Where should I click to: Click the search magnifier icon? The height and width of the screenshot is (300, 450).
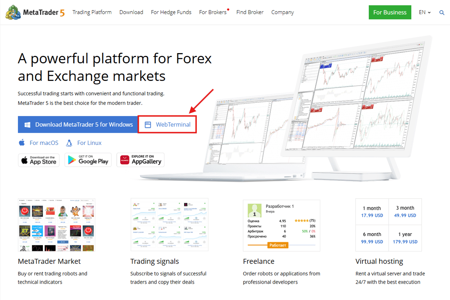tap(442, 12)
